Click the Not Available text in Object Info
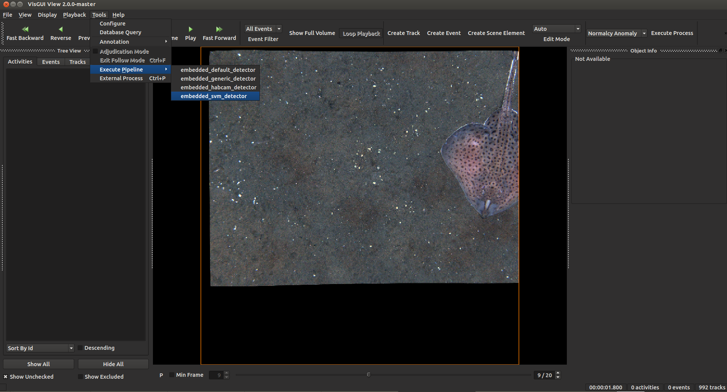 pos(592,59)
